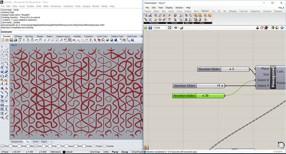286x154 pixels.
Task: Toggle the Near osnap checkbox
Action: coord(11,146)
